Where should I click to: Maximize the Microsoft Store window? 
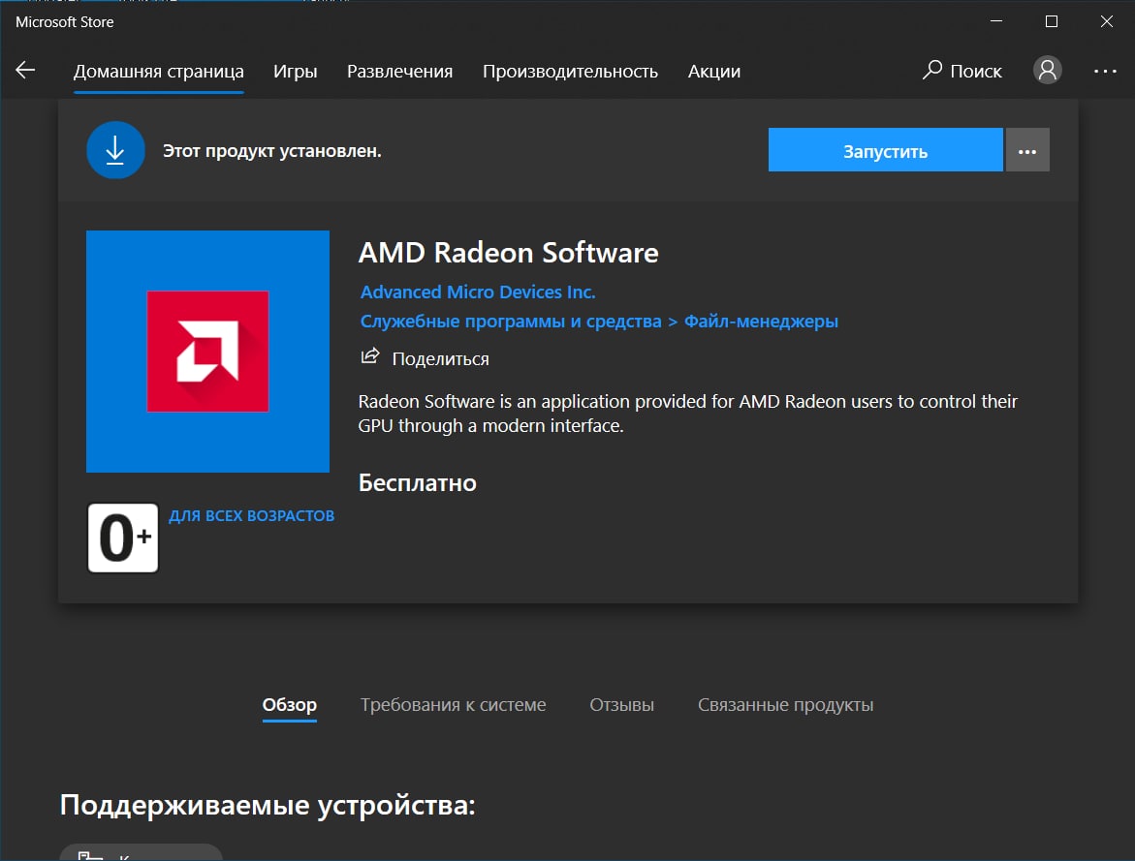coord(1051,21)
